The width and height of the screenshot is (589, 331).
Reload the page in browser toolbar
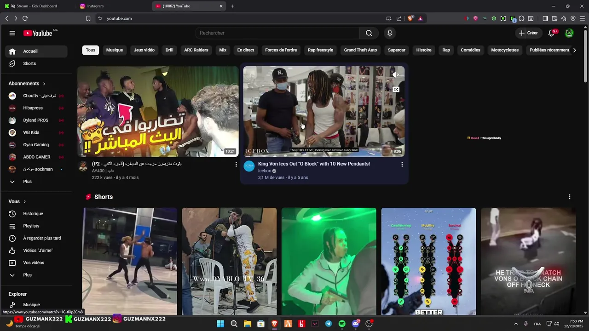(25, 18)
